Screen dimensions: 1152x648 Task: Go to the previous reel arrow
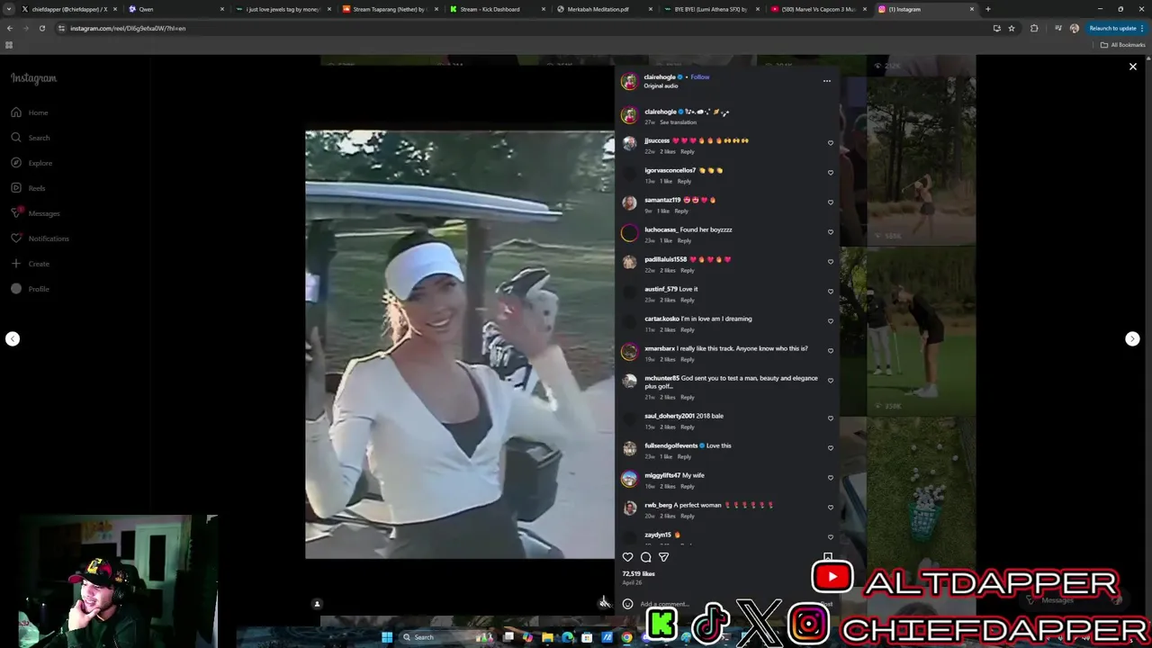point(13,339)
